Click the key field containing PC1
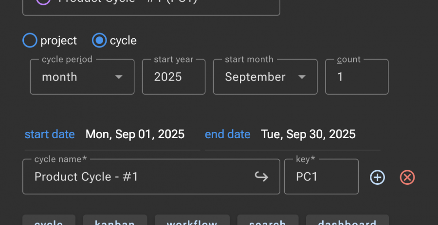The image size is (438, 225). (x=321, y=177)
